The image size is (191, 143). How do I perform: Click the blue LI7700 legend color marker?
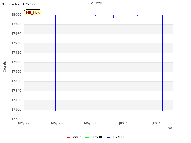point(108,138)
